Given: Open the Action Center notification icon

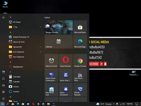Looking at the screenshot, I should (x=136, y=104).
